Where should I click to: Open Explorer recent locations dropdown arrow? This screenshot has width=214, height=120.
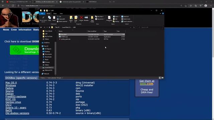pos(47,27)
